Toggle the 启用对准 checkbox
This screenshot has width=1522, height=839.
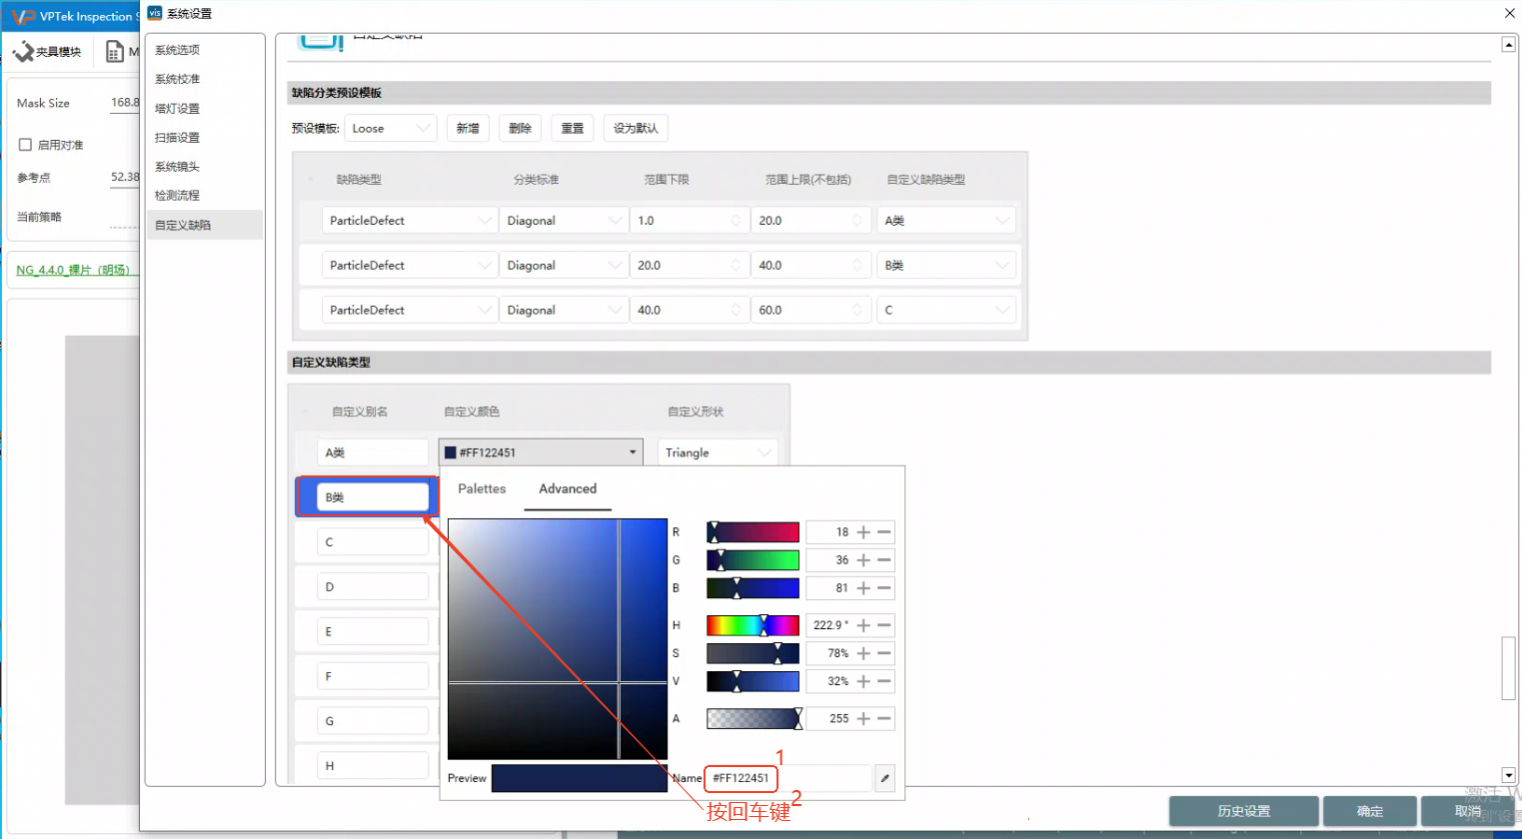25,145
